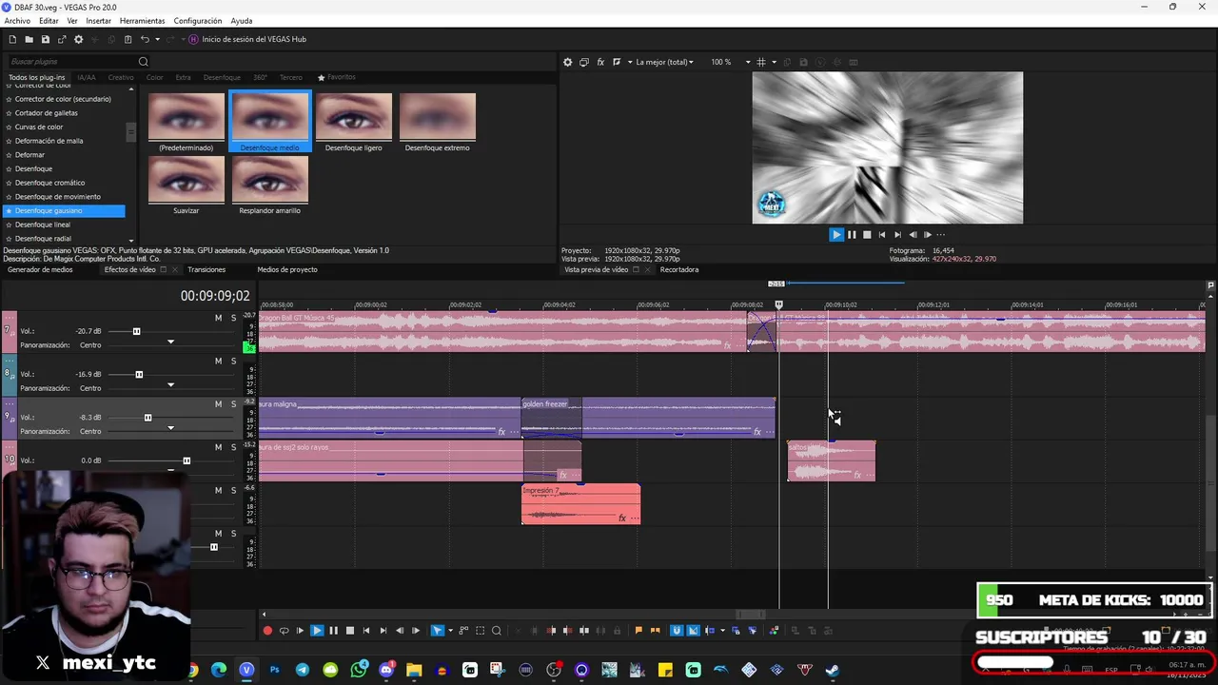Mute track 9 with its M button
1218x685 pixels.
tap(218, 404)
